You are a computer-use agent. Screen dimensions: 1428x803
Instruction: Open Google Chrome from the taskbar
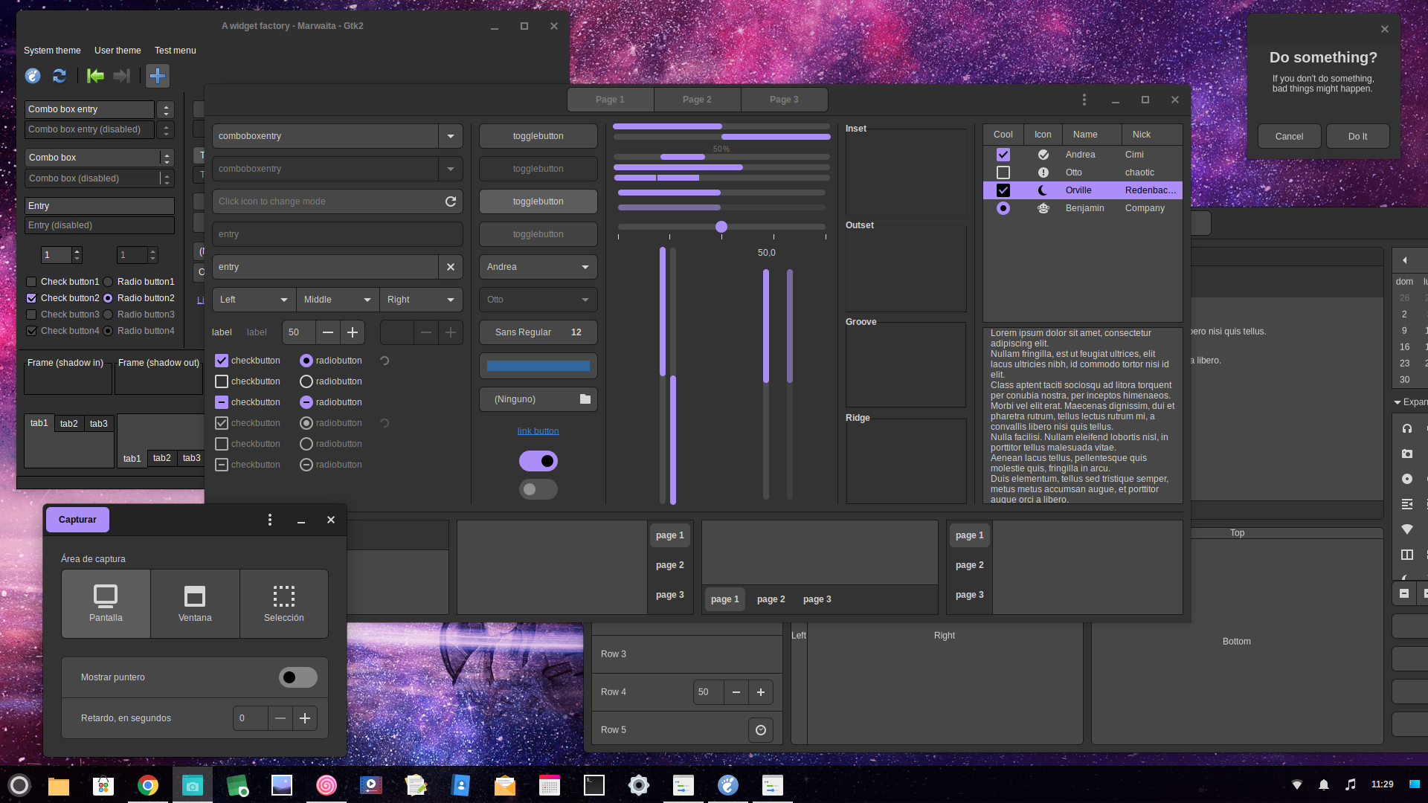pyautogui.click(x=148, y=785)
